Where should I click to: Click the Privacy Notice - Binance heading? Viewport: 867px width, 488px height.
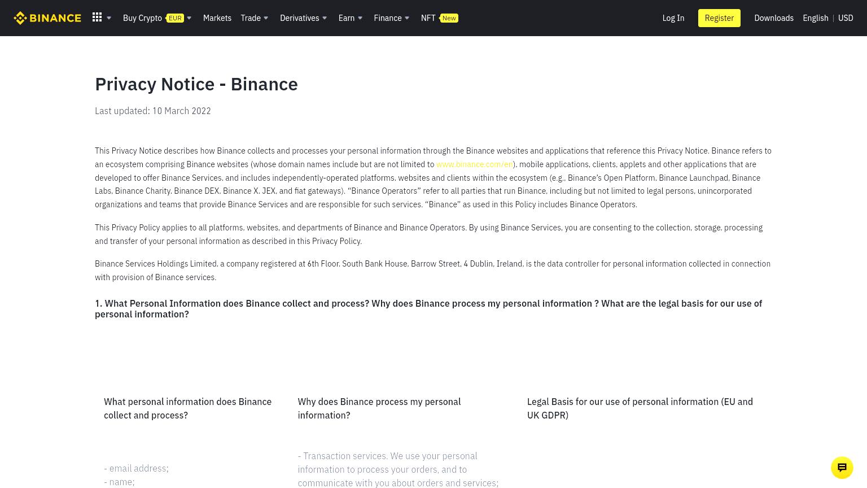pos(196,84)
